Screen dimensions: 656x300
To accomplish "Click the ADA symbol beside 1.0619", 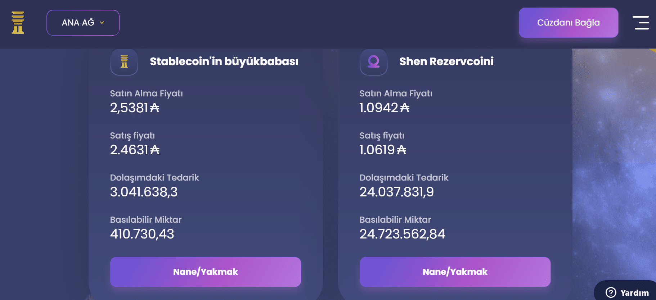I will point(401,150).
